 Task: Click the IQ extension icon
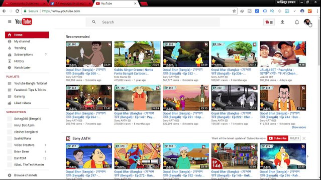tap(272, 11)
